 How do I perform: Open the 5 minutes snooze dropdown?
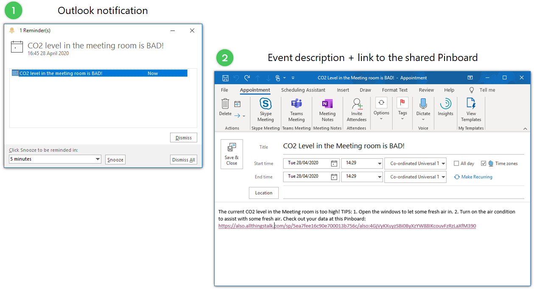point(98,159)
